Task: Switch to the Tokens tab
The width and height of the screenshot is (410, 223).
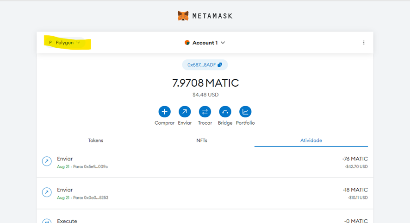Action: [x=95, y=140]
